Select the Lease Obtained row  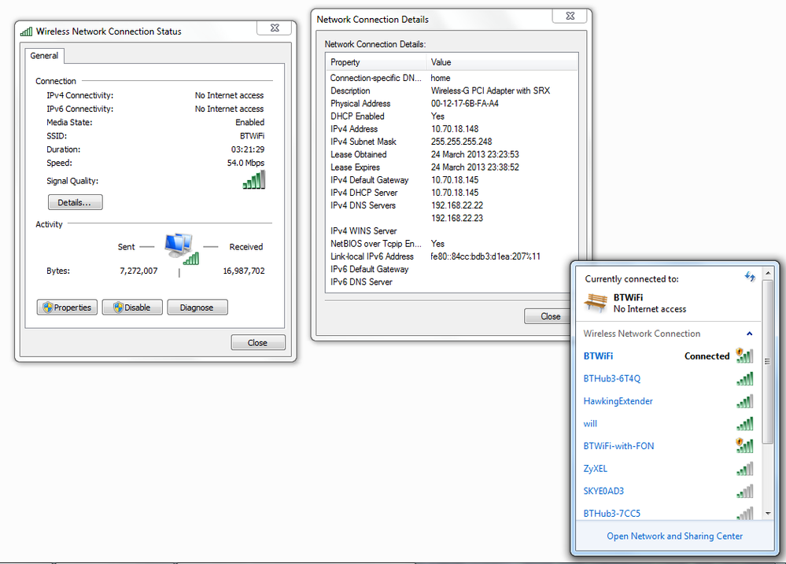tap(452, 154)
